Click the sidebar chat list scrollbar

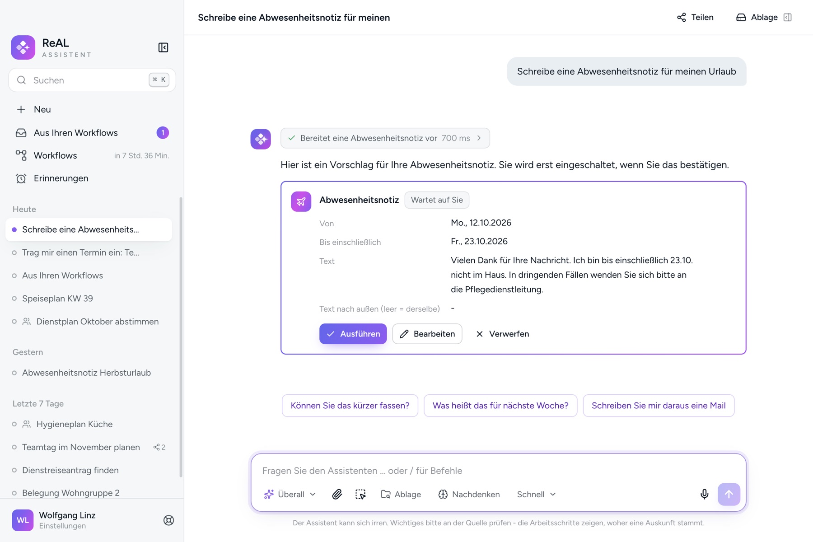[181, 336]
